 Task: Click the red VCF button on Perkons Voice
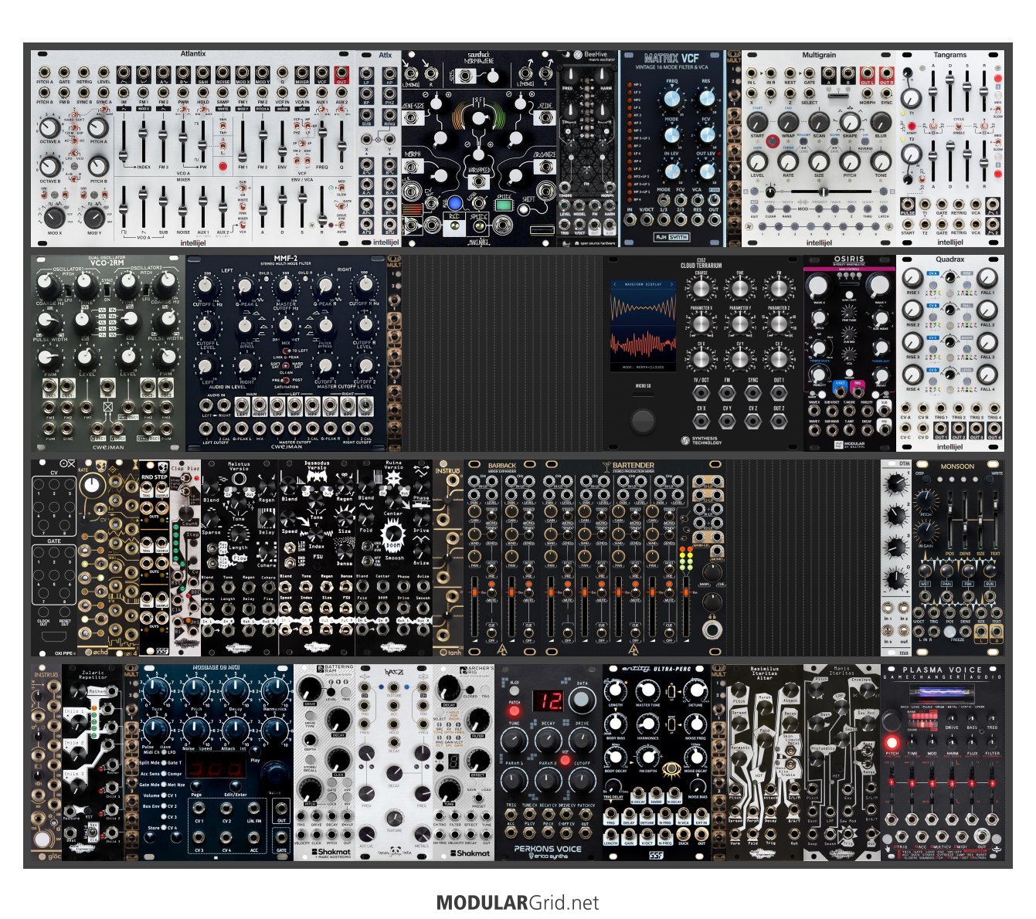(x=565, y=760)
